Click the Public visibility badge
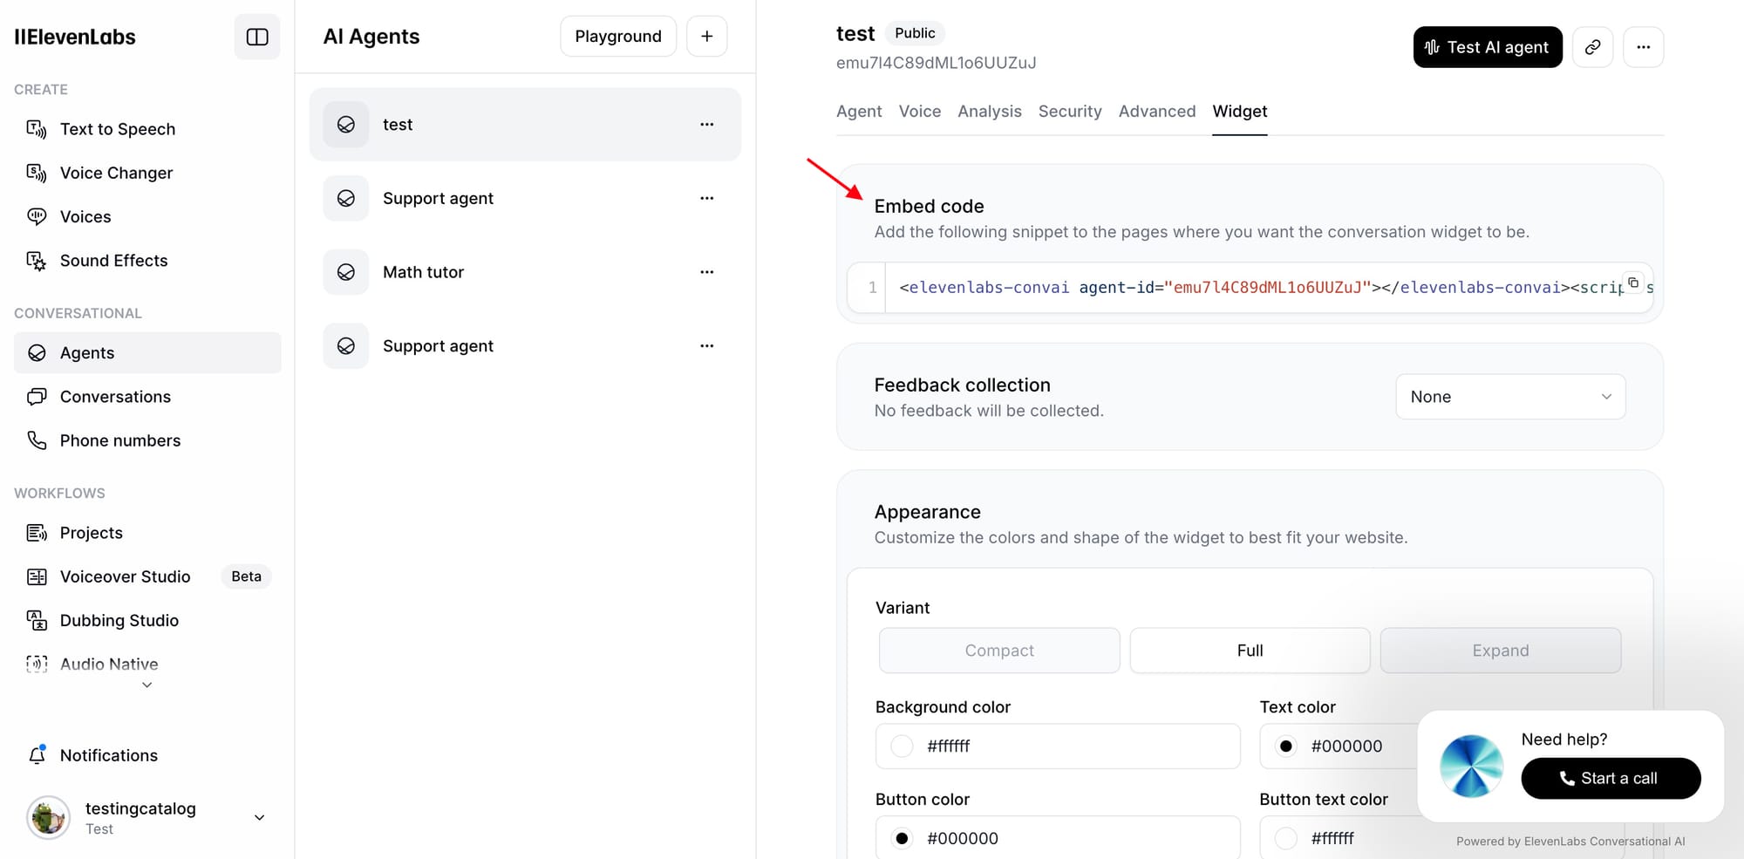Viewport: 1744px width, 859px height. tap(915, 33)
